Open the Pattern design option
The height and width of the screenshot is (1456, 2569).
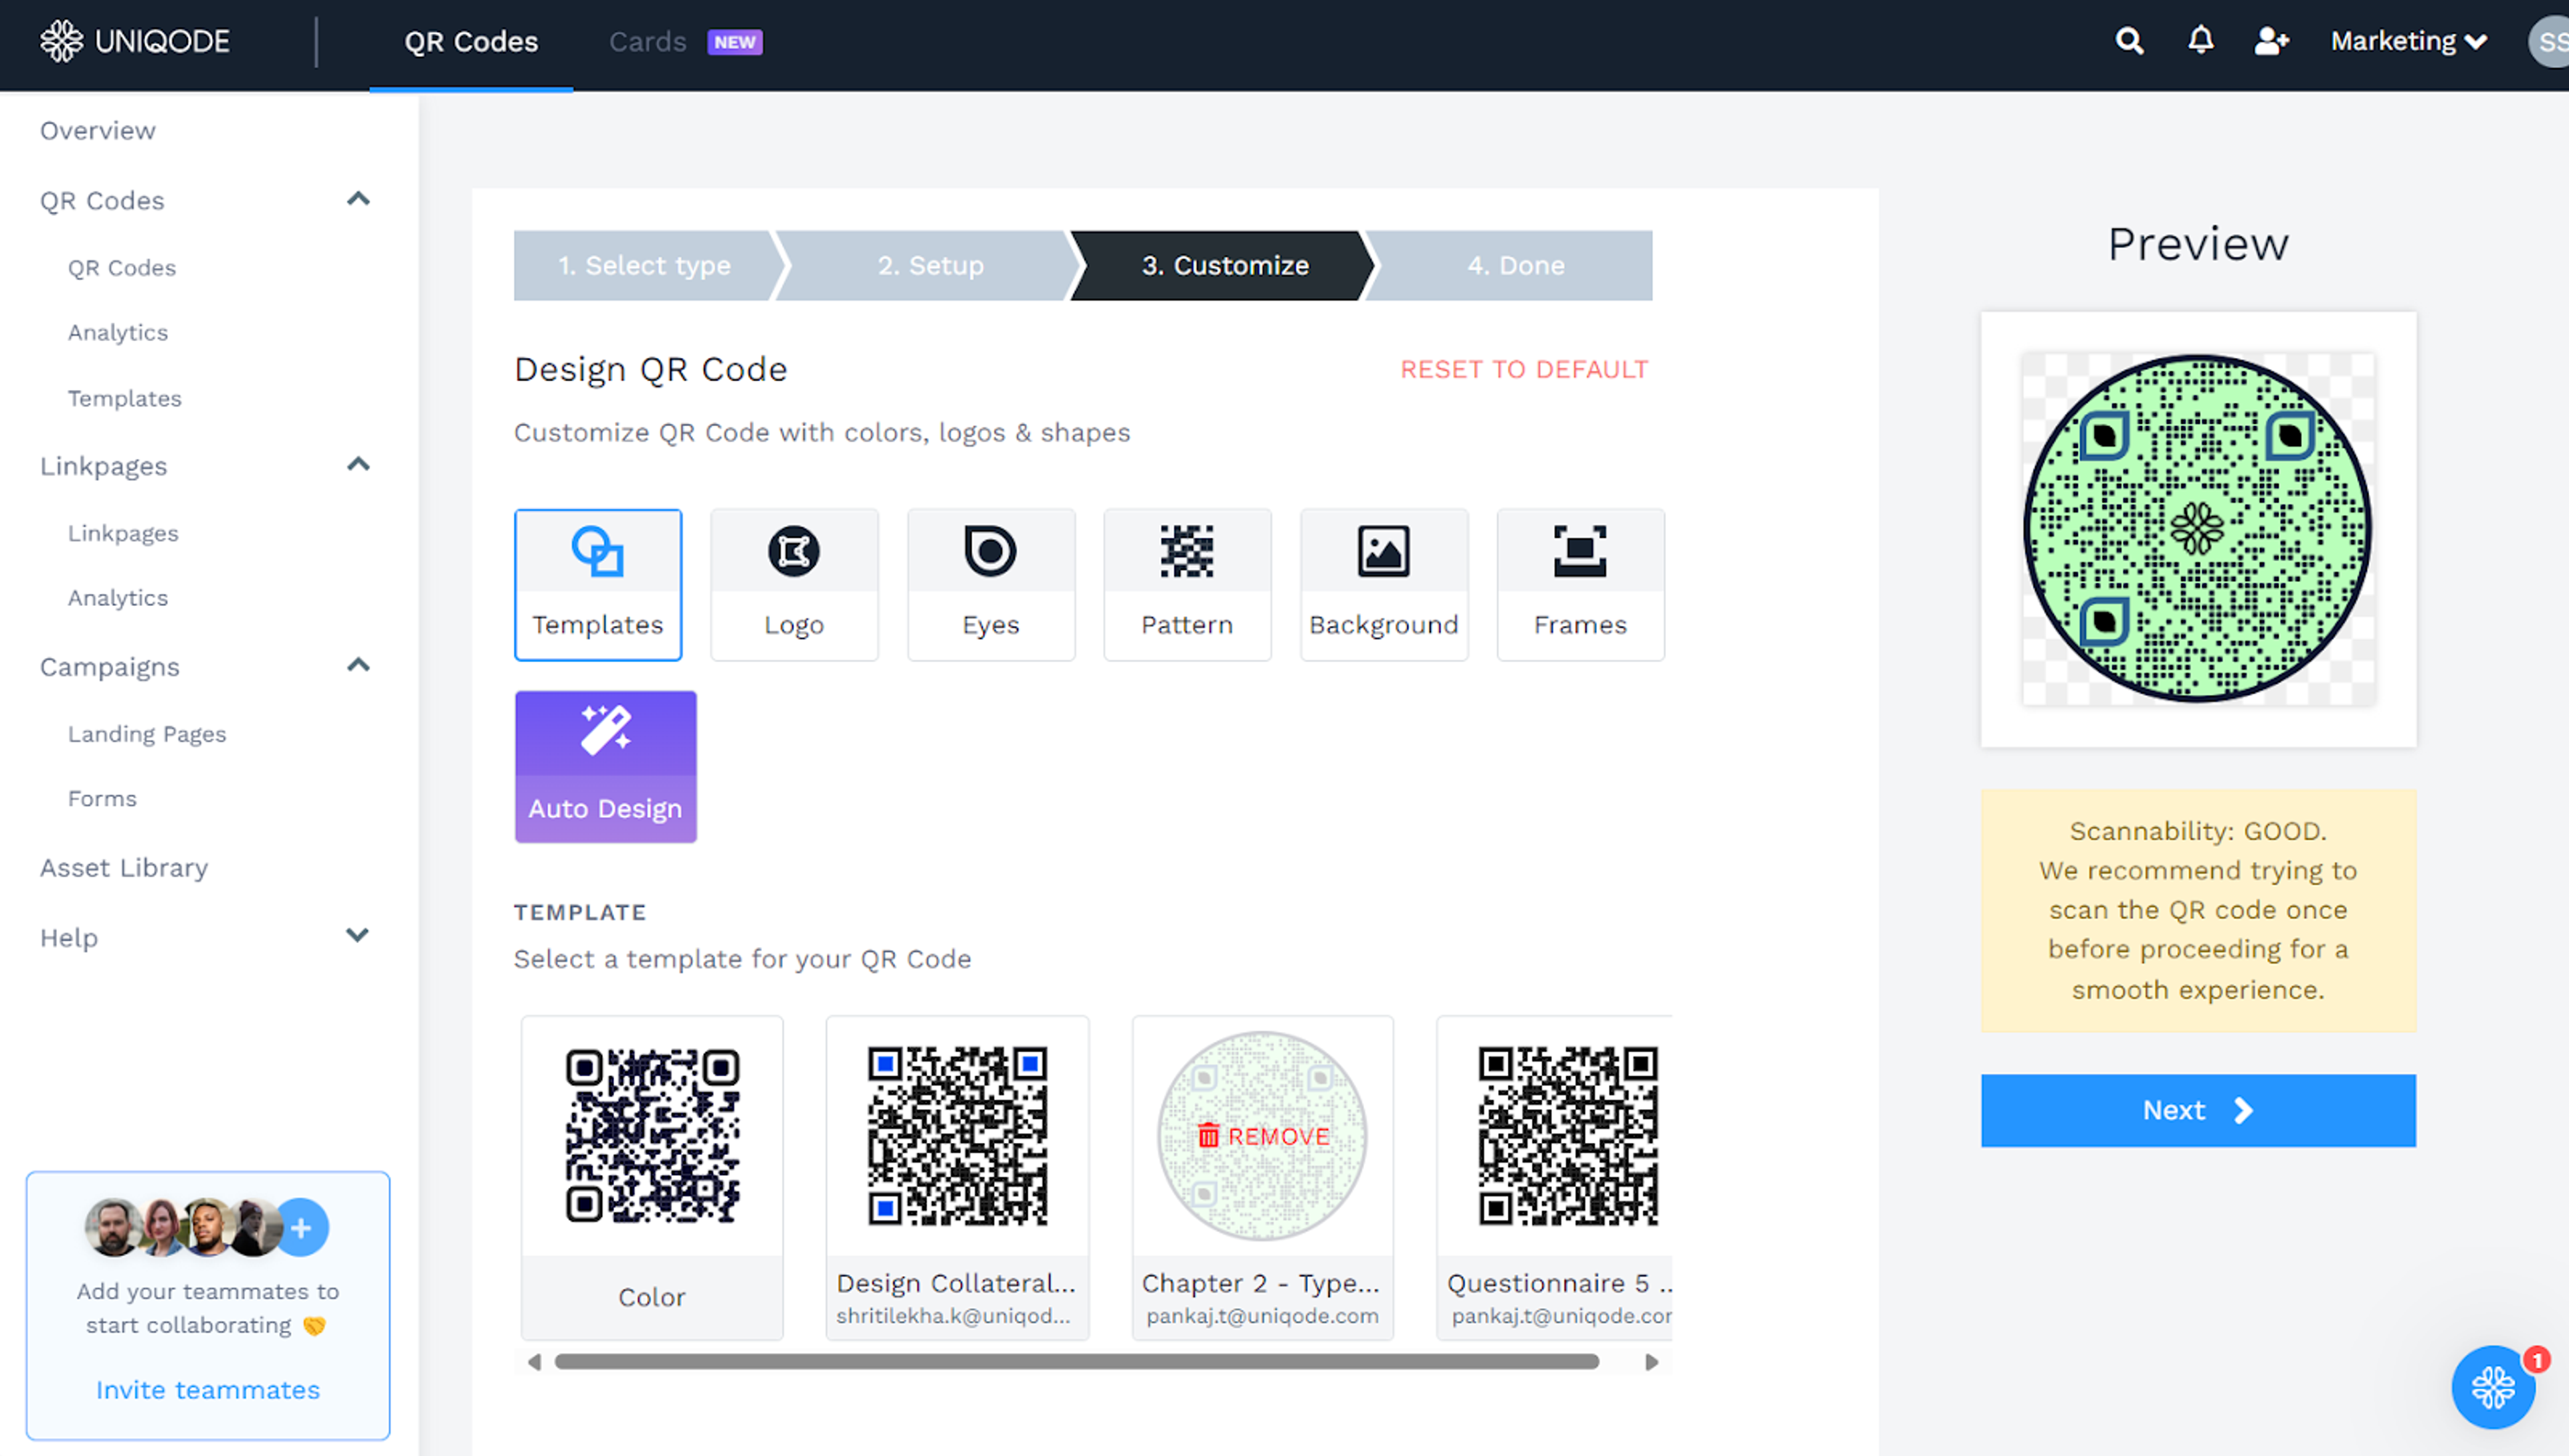[1187, 585]
